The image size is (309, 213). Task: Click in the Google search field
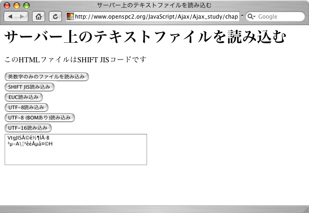277,17
